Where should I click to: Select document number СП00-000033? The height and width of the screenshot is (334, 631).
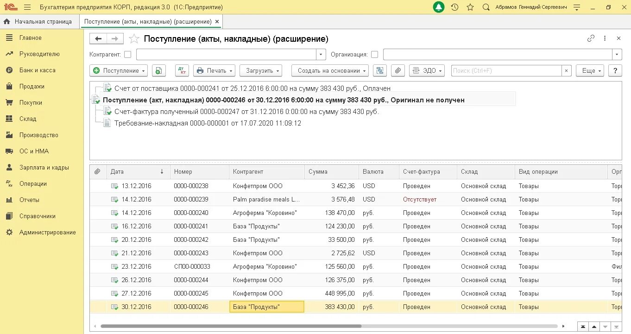pos(192,266)
